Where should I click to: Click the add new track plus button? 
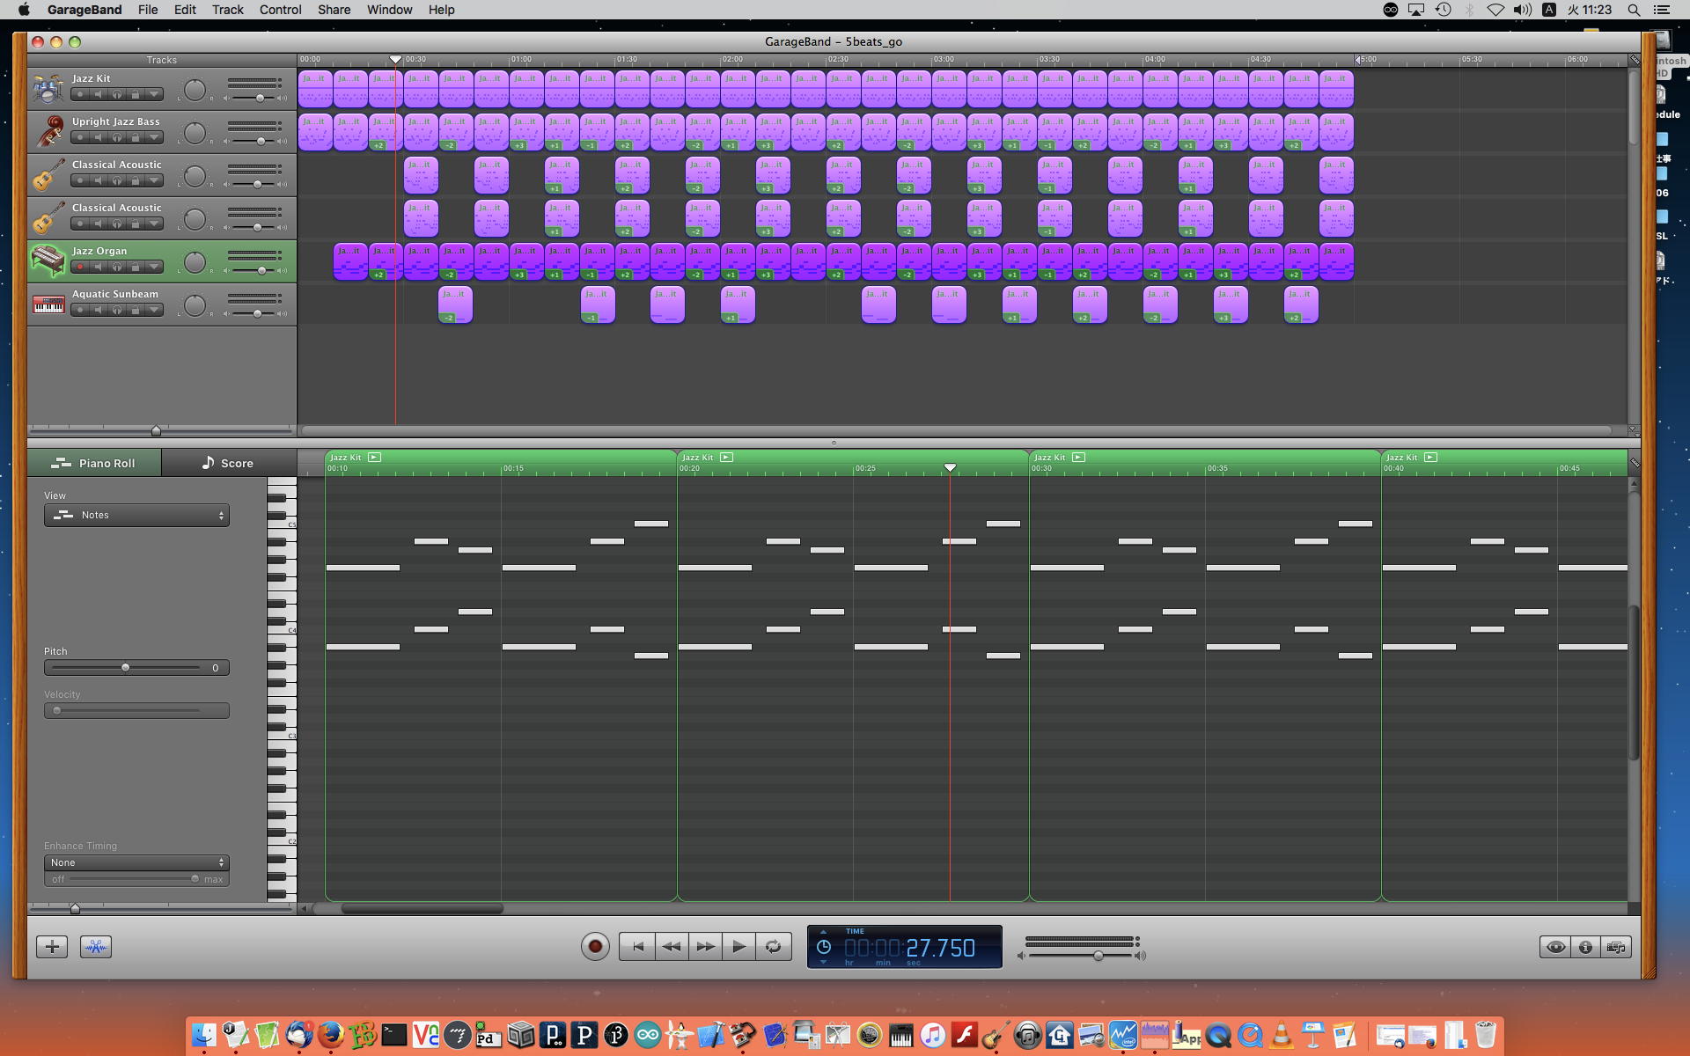[x=52, y=947]
